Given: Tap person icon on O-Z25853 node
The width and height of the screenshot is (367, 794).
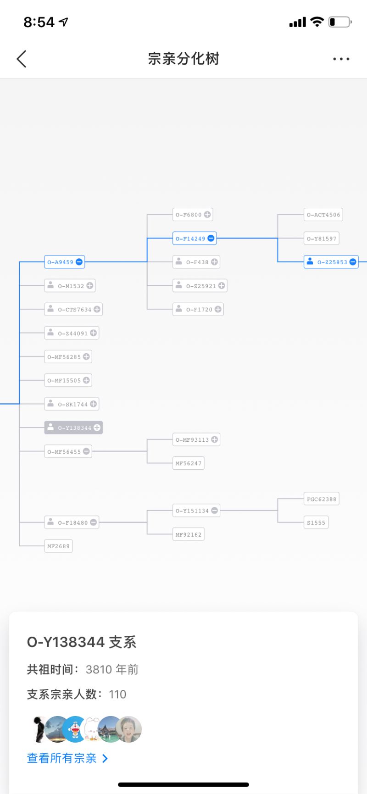Looking at the screenshot, I should point(310,261).
